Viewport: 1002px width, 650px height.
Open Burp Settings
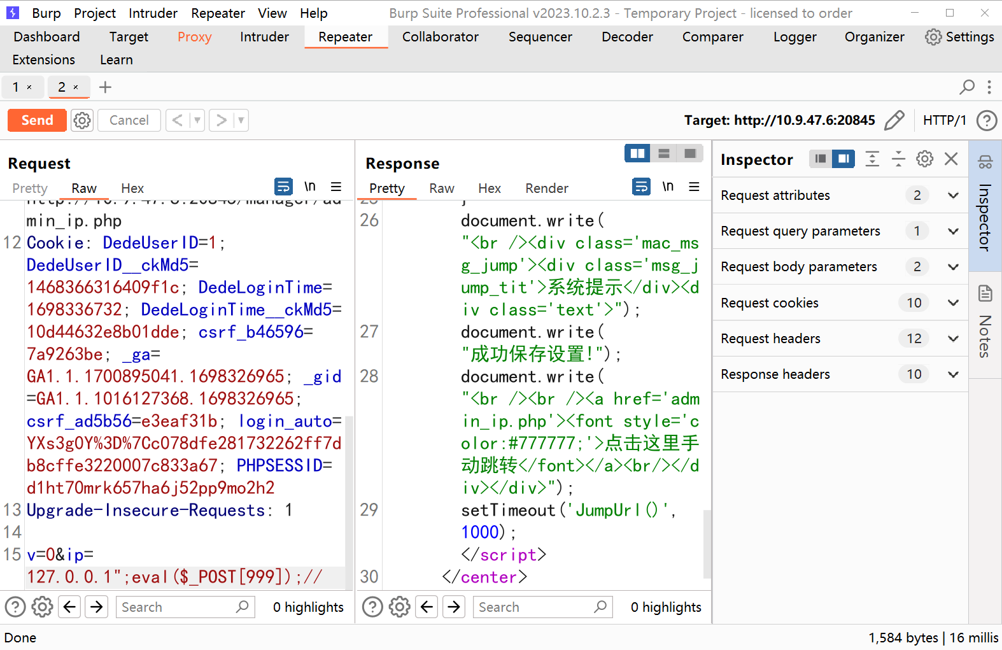click(x=959, y=37)
